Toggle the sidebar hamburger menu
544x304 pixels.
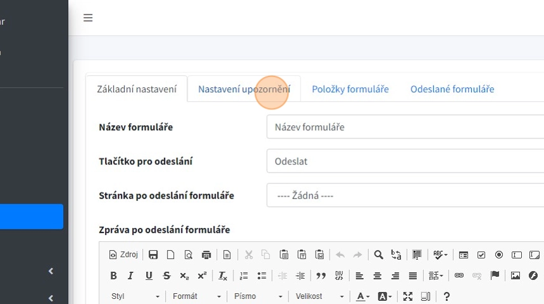(88, 18)
